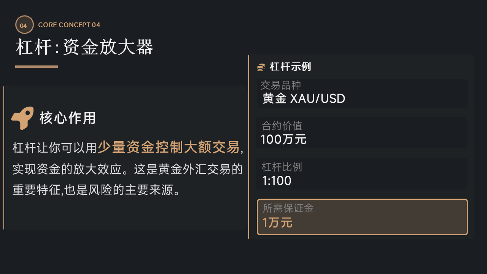Click the 合约价值 field label
This screenshot has height=274, width=487.
tap(282, 126)
